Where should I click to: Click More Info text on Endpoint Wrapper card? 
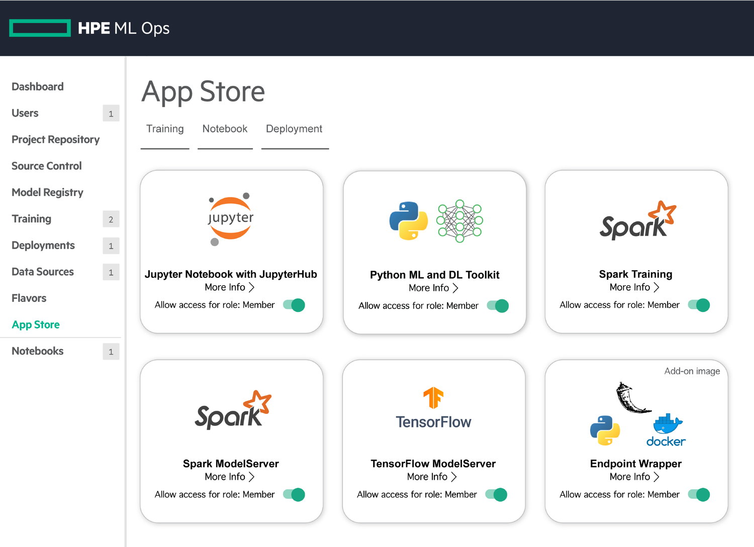tap(630, 477)
